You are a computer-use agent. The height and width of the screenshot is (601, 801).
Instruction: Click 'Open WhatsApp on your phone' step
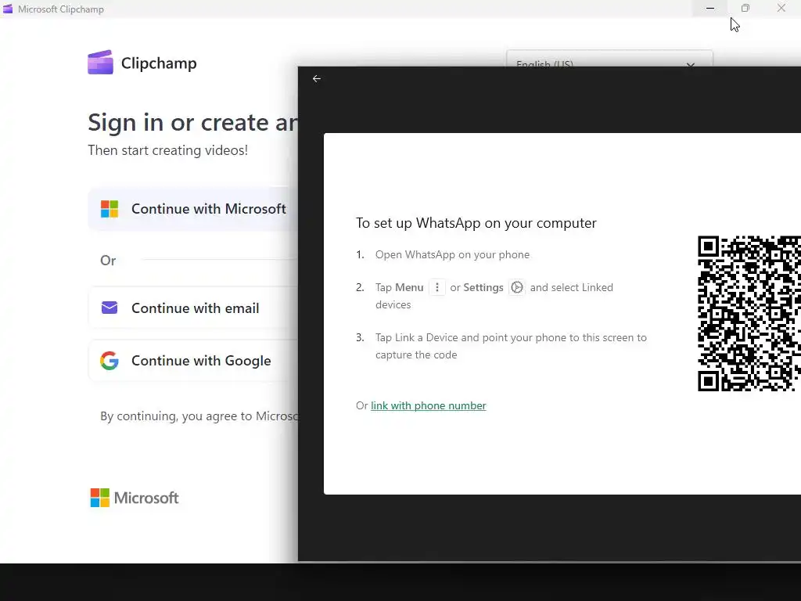click(452, 254)
